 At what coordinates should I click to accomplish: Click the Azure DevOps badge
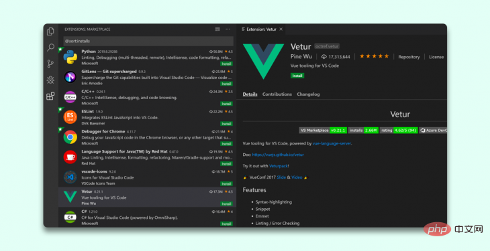433,131
